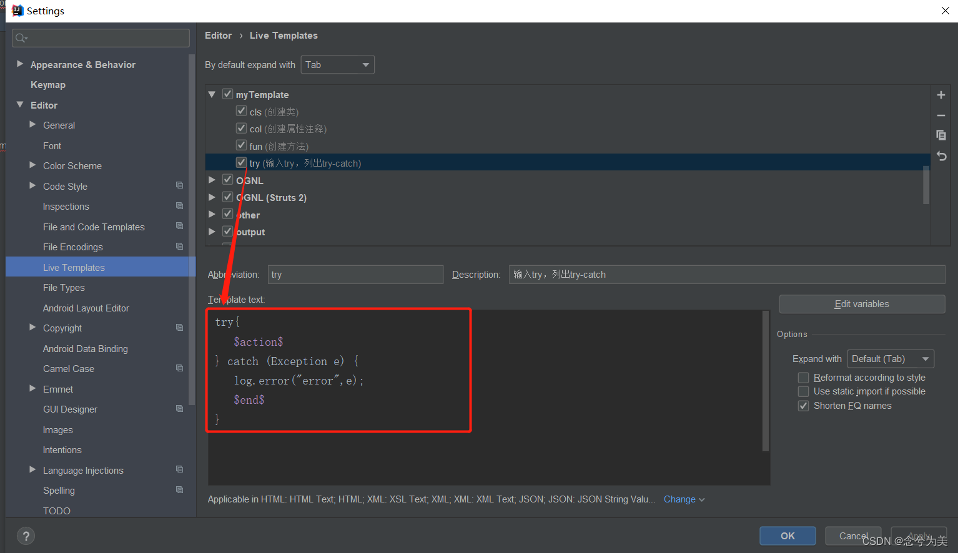Viewport: 958px width, 553px height.
Task: Click the Edit variables button
Action: tap(862, 304)
